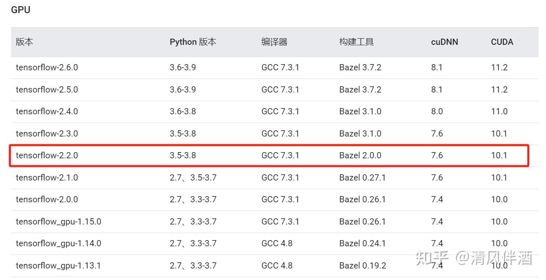Select the Bazel 0.19.2 cell
Screen dimensions: 546x280
pyautogui.click(x=362, y=266)
